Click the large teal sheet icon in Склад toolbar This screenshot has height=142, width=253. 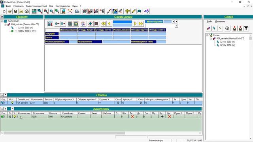pyautogui.click(x=214, y=28)
